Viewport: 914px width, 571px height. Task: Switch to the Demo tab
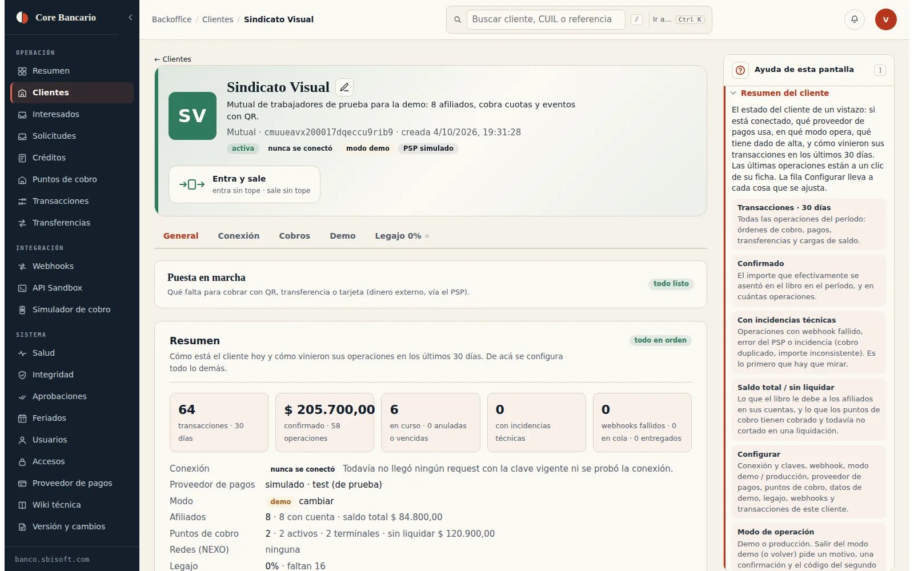[342, 236]
